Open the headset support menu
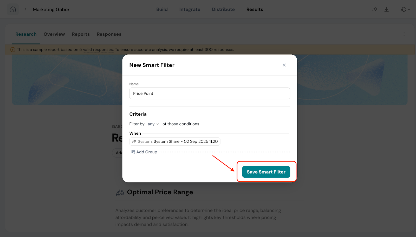This screenshot has width=416, height=237. (x=405, y=9)
